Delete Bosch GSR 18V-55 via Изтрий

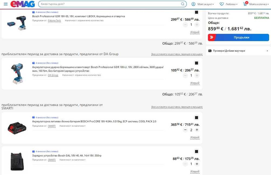195,32
